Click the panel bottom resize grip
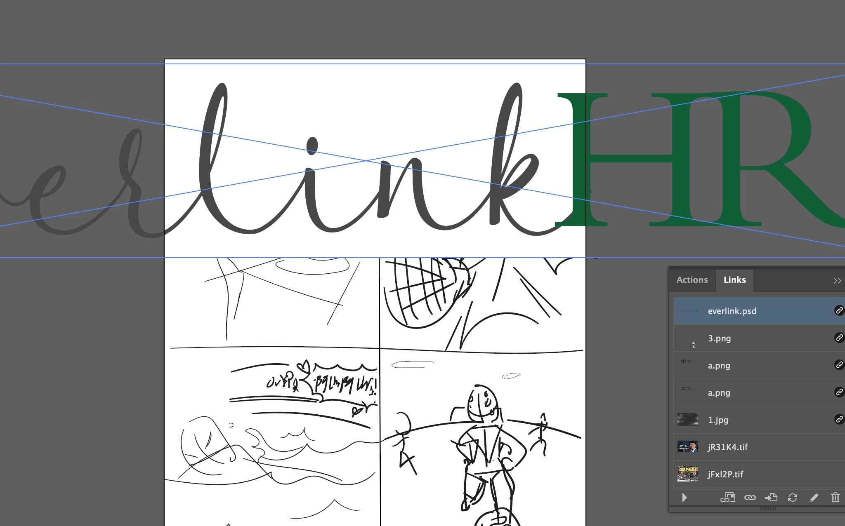 pos(767,509)
